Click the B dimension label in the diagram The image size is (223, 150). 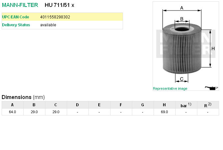(182, 19)
